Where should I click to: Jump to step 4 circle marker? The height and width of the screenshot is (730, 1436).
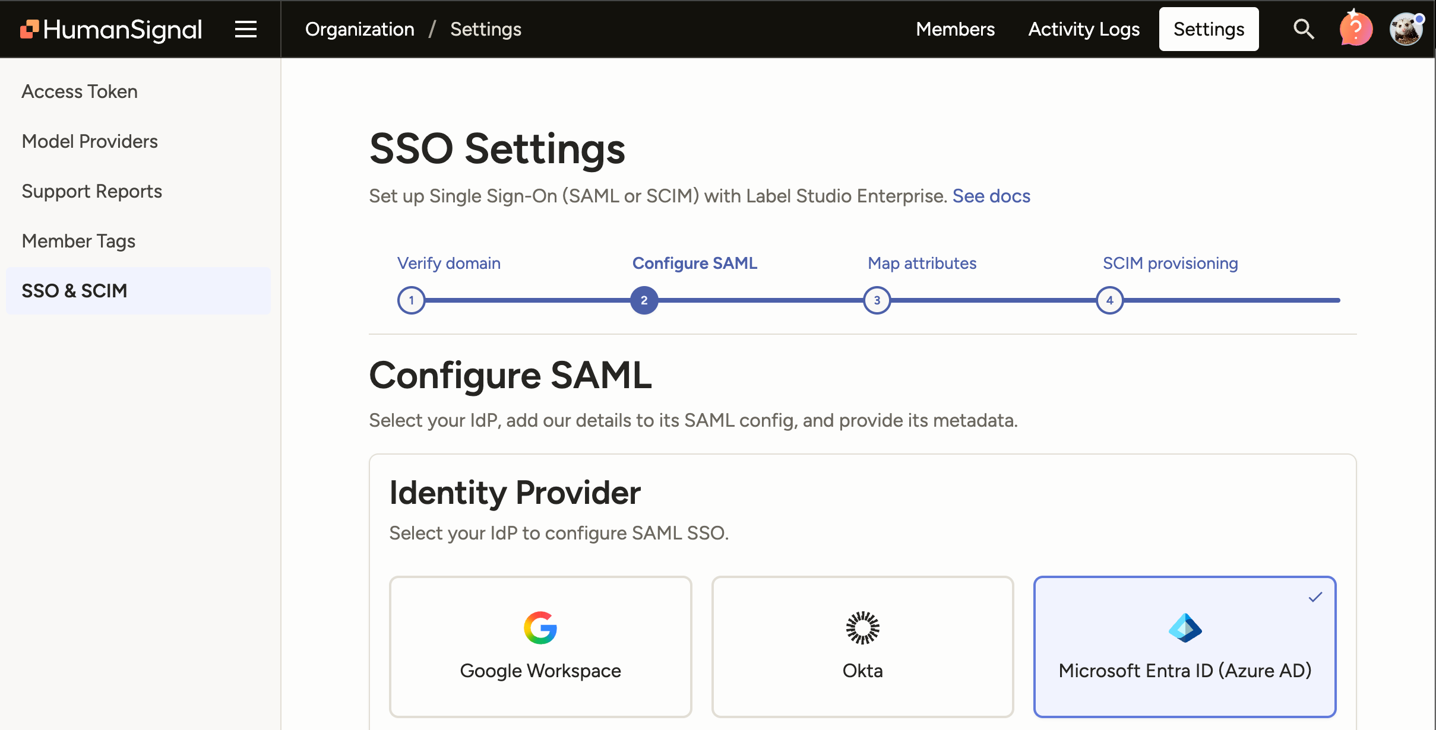(x=1109, y=300)
